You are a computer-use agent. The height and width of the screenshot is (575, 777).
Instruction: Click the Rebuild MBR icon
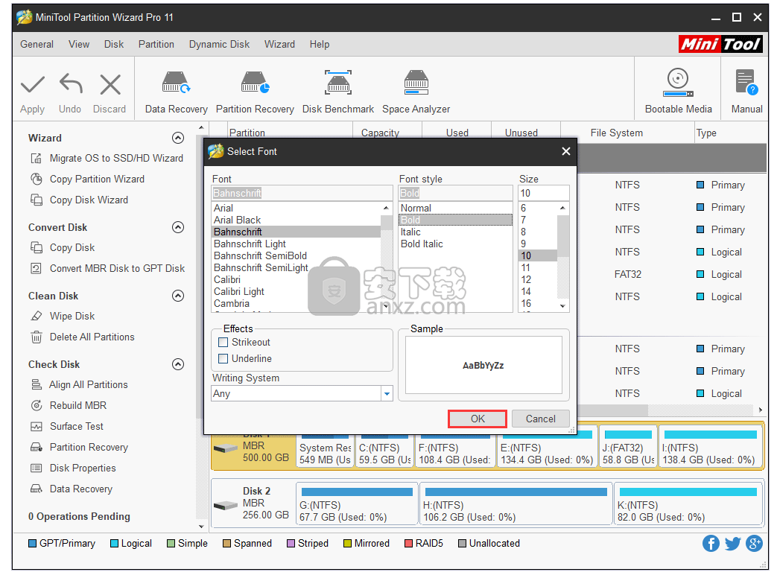pyautogui.click(x=37, y=405)
